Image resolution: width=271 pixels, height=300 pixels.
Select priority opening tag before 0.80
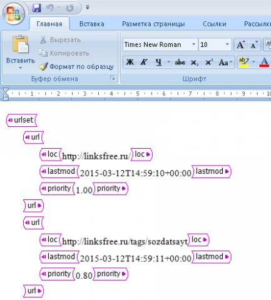click(x=58, y=274)
